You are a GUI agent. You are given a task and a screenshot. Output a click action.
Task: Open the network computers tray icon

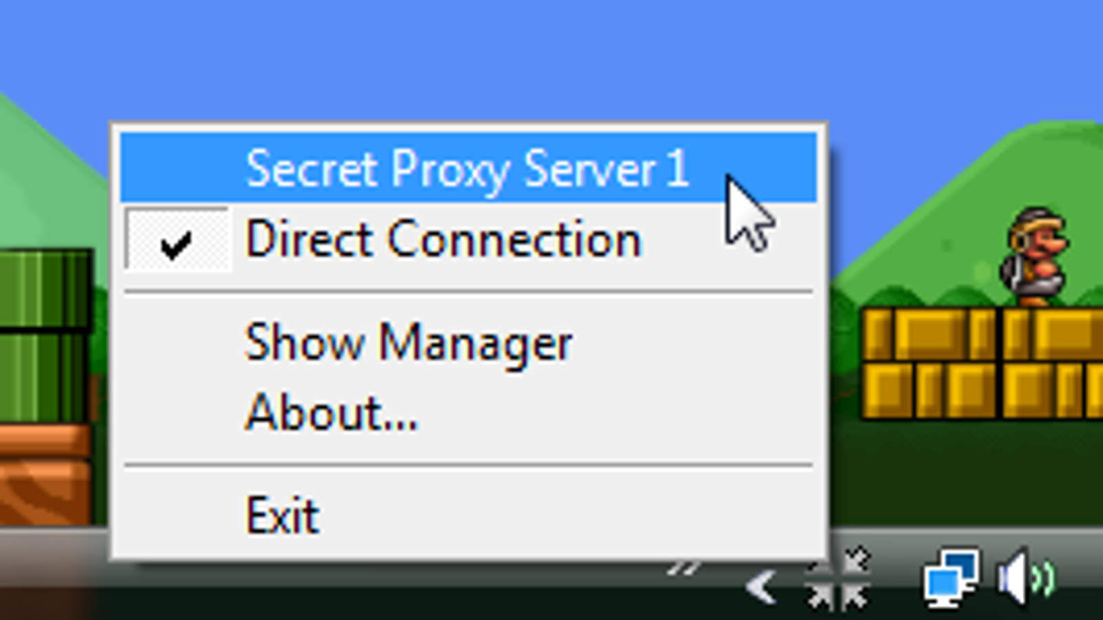coord(951,577)
